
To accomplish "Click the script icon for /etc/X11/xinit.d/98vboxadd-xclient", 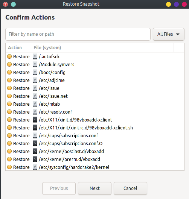I will click(35, 120).
